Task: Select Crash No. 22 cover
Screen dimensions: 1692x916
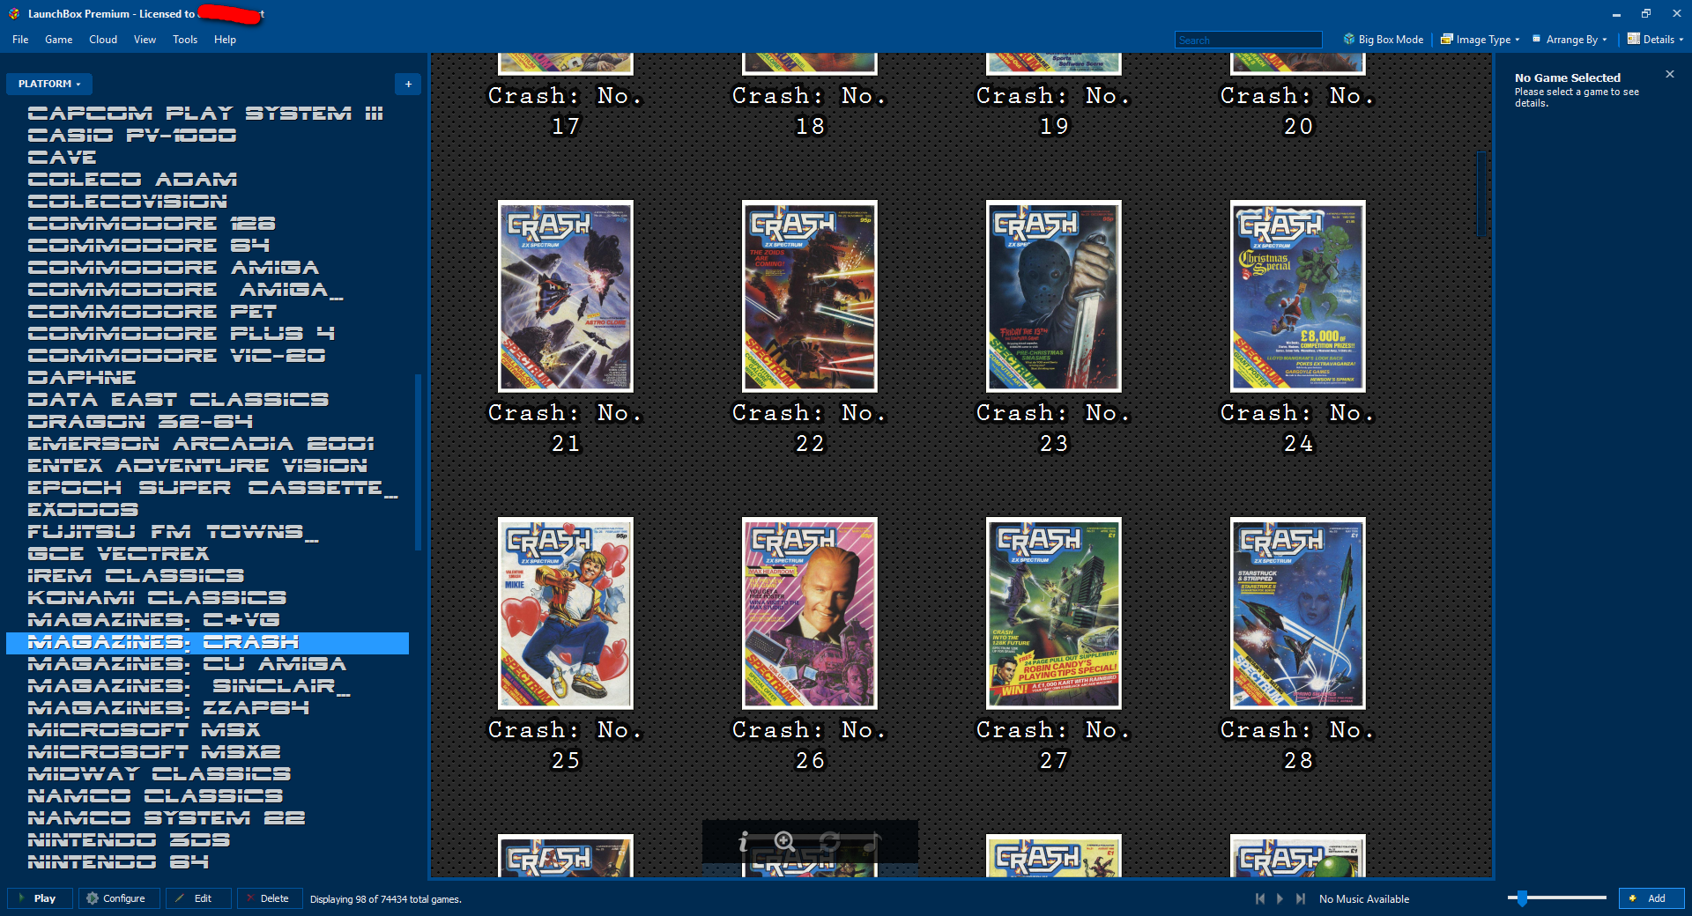Action: [x=810, y=296]
